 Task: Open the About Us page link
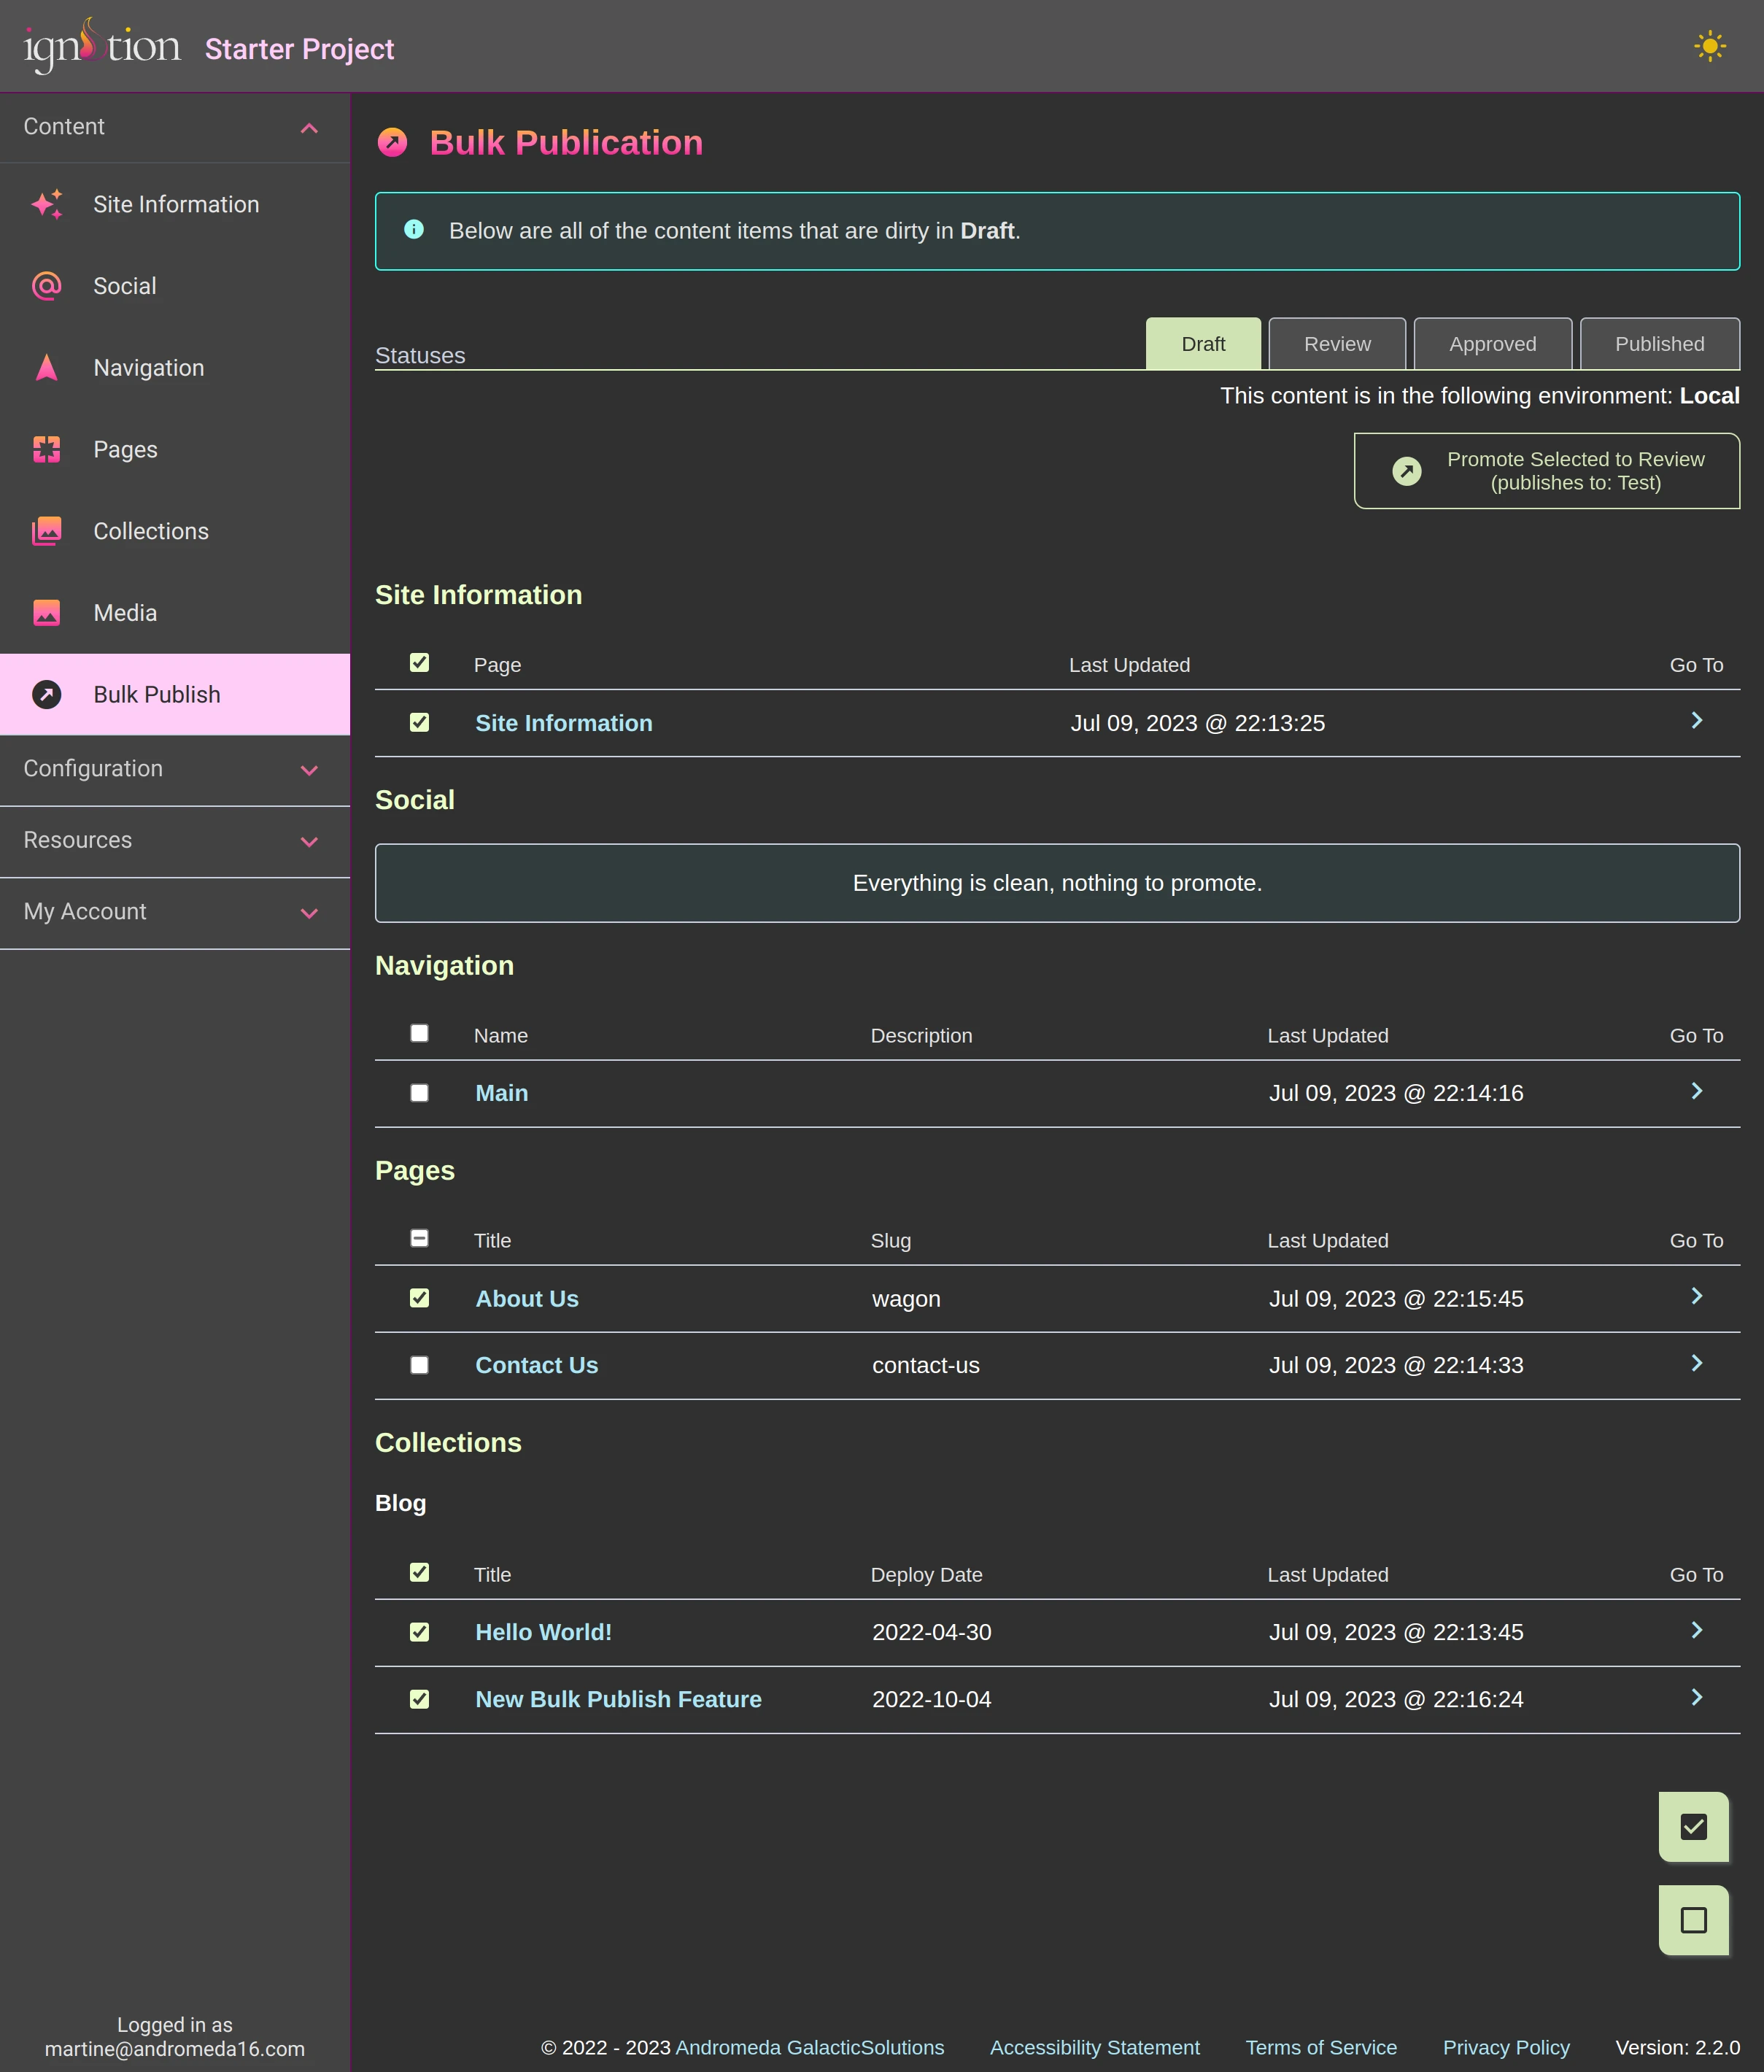pyautogui.click(x=527, y=1299)
